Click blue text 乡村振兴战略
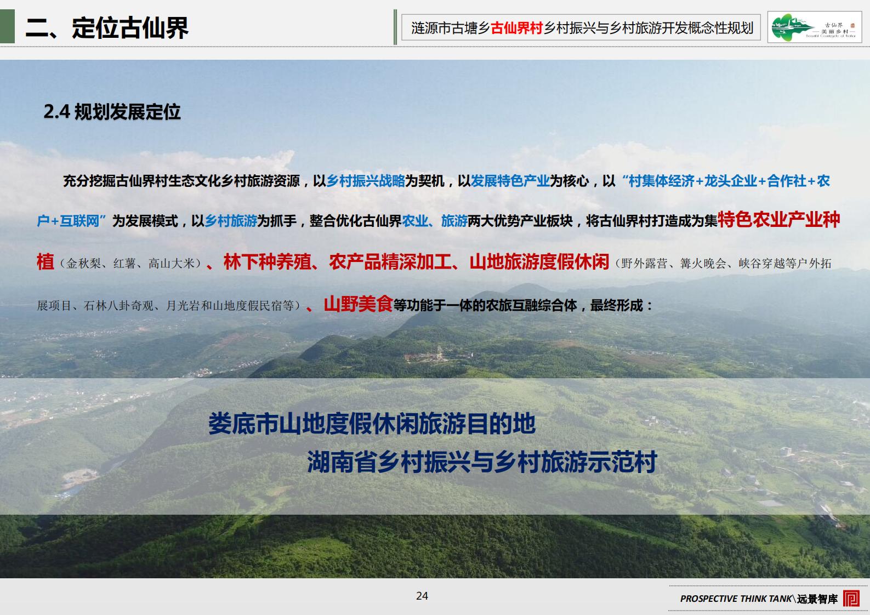 pos(366,181)
